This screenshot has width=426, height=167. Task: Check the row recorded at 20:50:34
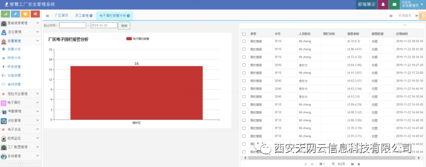[244, 41]
